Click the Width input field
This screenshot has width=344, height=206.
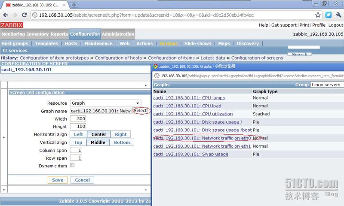(x=78, y=118)
